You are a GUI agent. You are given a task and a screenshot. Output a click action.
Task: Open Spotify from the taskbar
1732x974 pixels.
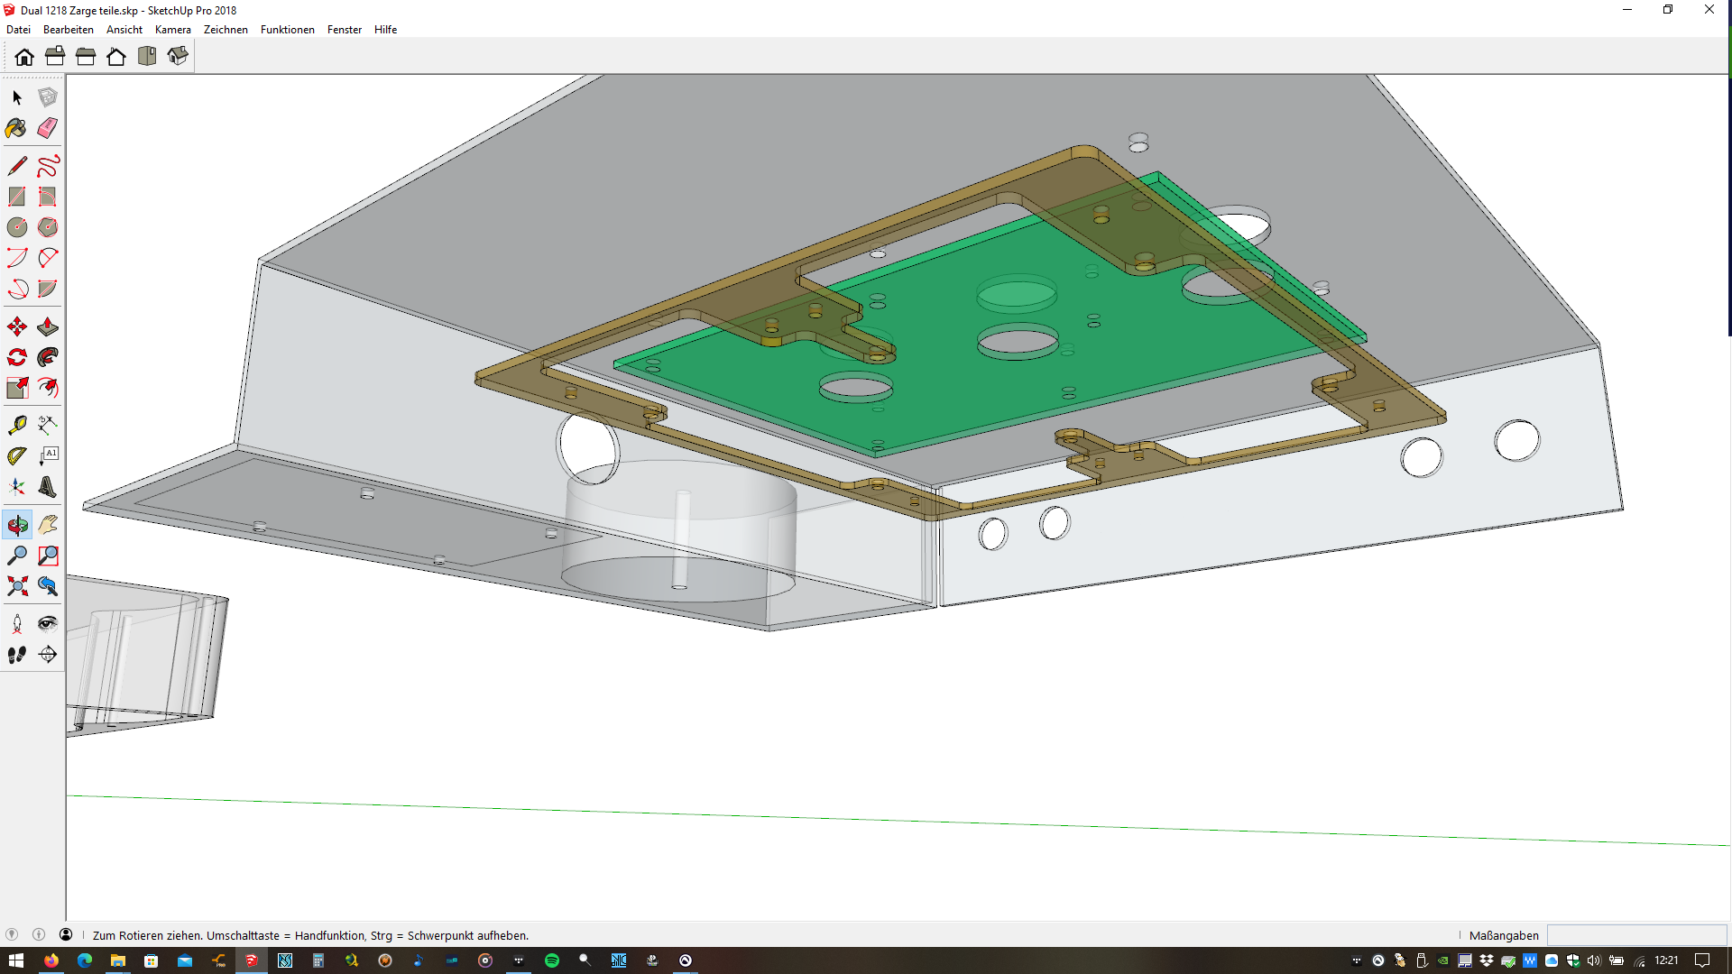point(552,960)
